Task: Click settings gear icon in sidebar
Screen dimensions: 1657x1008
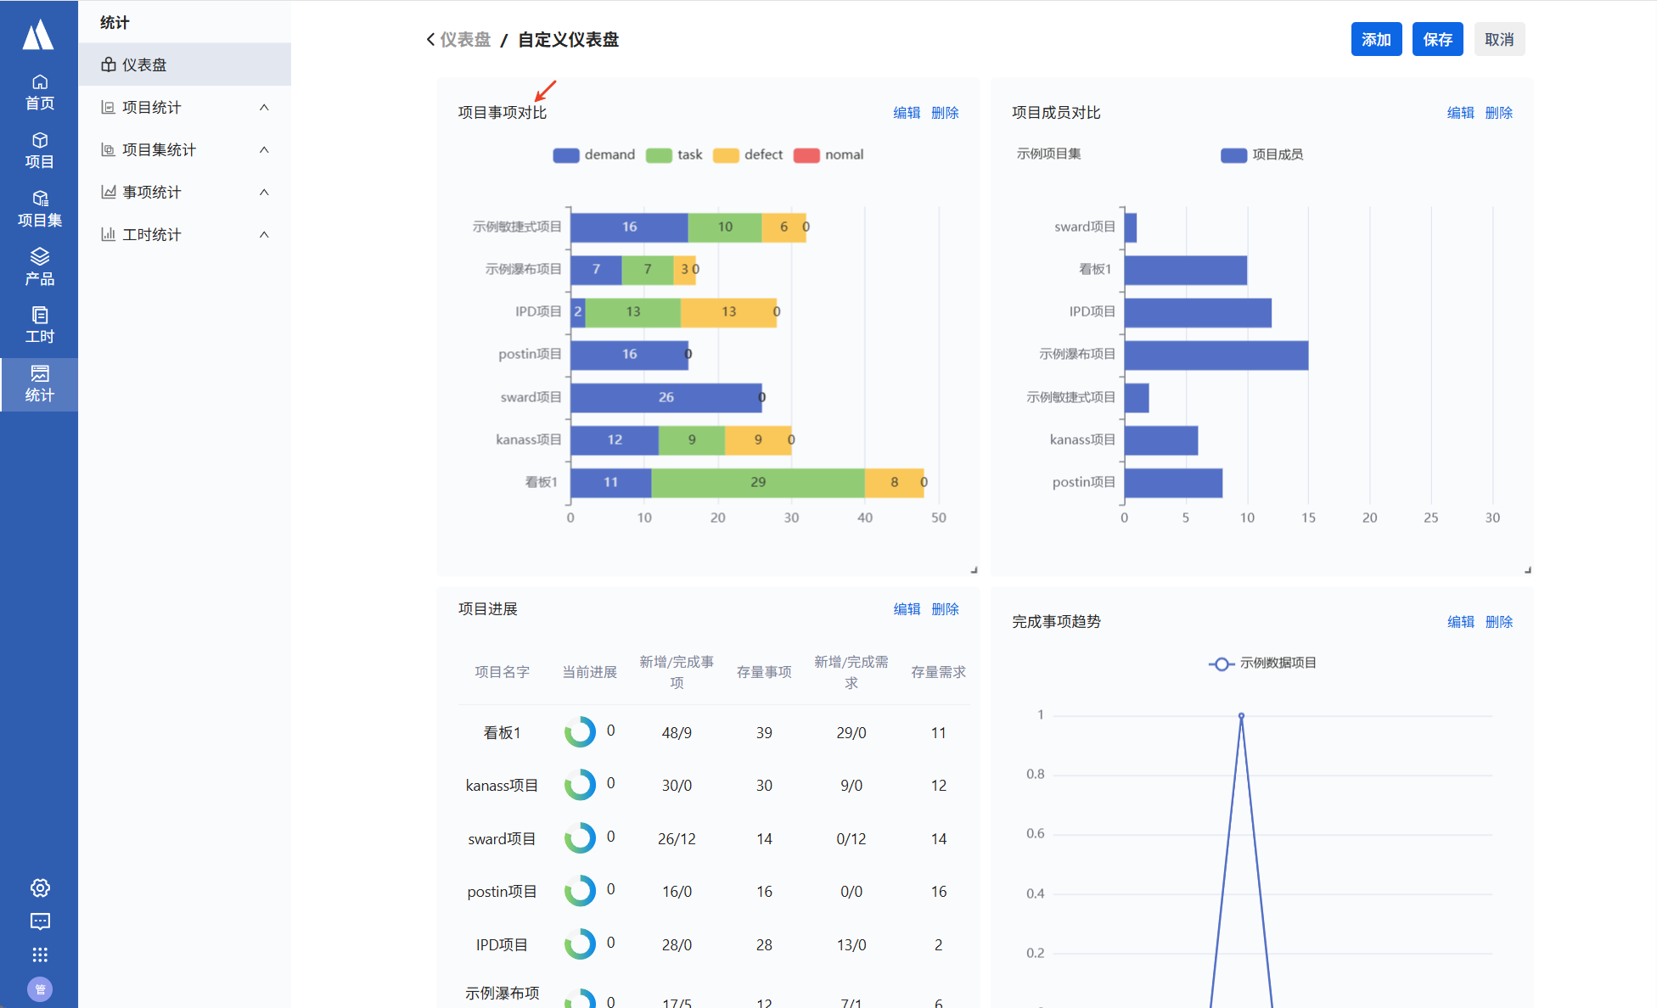Action: coord(40,888)
